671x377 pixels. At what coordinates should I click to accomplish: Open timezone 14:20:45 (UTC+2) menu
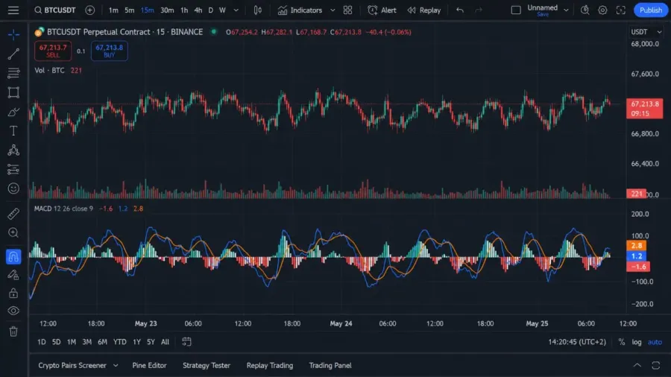577,342
